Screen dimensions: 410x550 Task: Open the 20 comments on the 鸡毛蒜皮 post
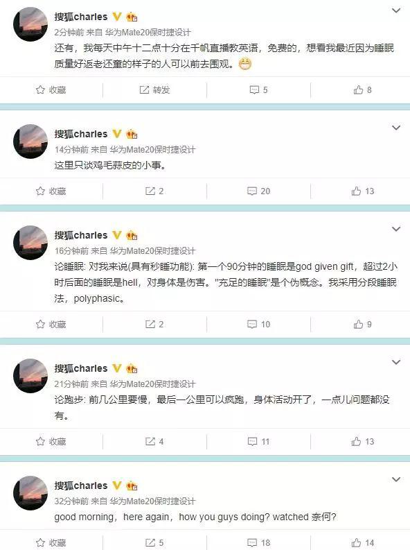point(259,191)
